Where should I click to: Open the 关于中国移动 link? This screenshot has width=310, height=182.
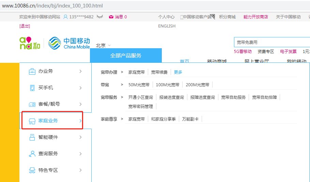pyautogui.click(x=288, y=17)
